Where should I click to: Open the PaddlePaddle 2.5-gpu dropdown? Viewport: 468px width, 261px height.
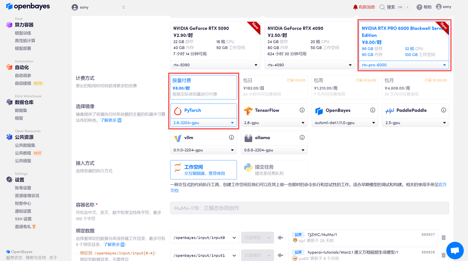coord(415,123)
